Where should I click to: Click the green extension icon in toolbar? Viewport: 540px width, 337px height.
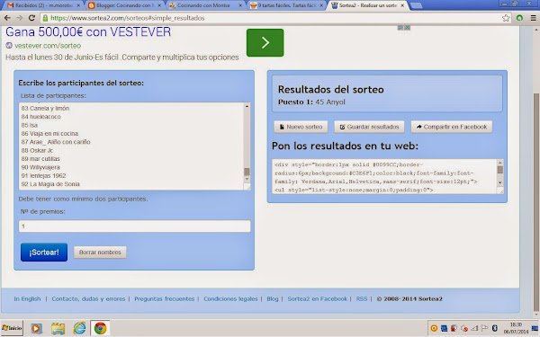519,18
